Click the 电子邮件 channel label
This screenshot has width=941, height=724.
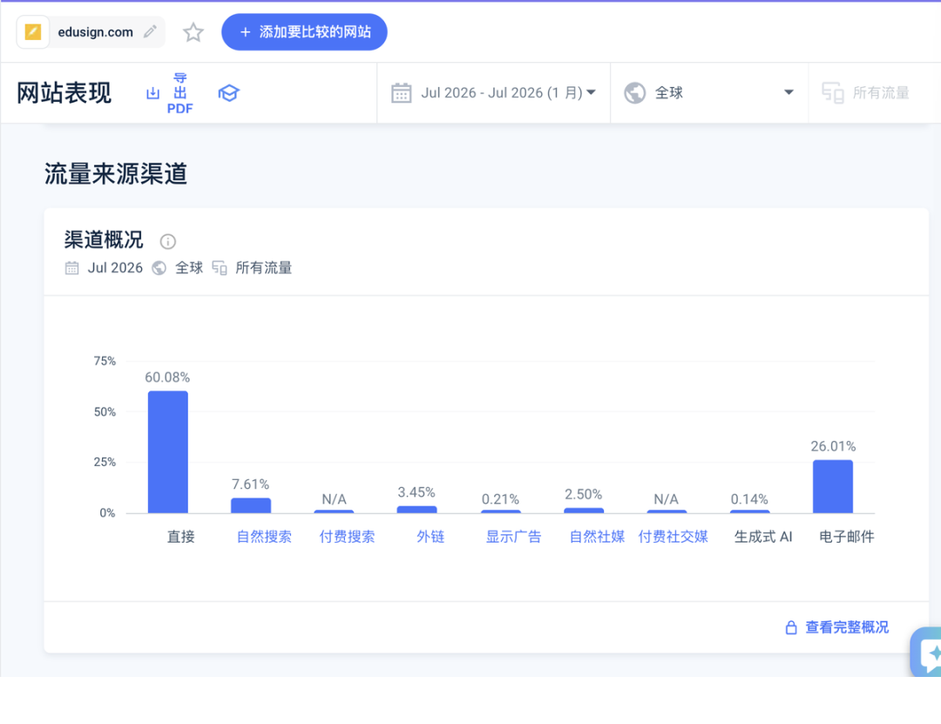[847, 537]
